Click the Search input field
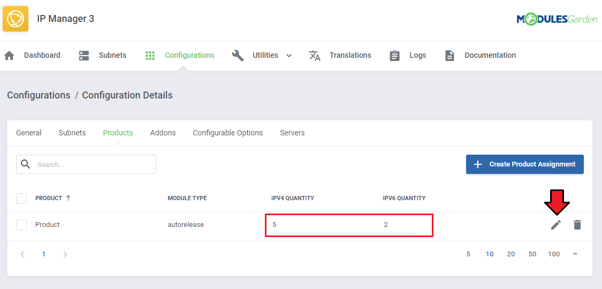 [86, 164]
